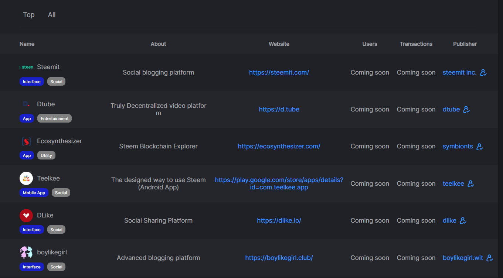The height and width of the screenshot is (278, 503).
Task: View the dtube publisher profile
Action: (451, 109)
